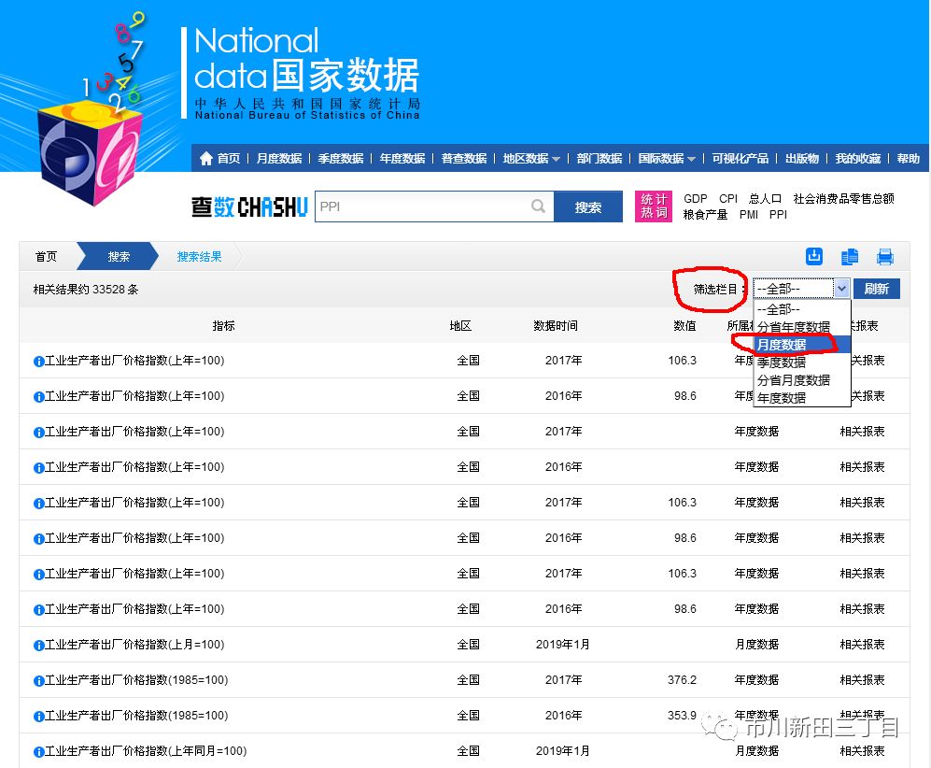The width and height of the screenshot is (931, 768).
Task: Click the 首页 home icon in navigation bar
Action: click(x=207, y=158)
